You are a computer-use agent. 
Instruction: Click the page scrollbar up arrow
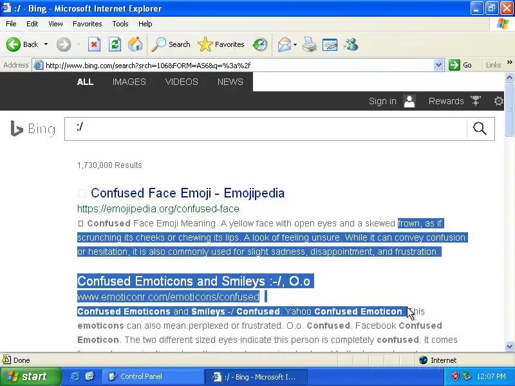(x=509, y=77)
